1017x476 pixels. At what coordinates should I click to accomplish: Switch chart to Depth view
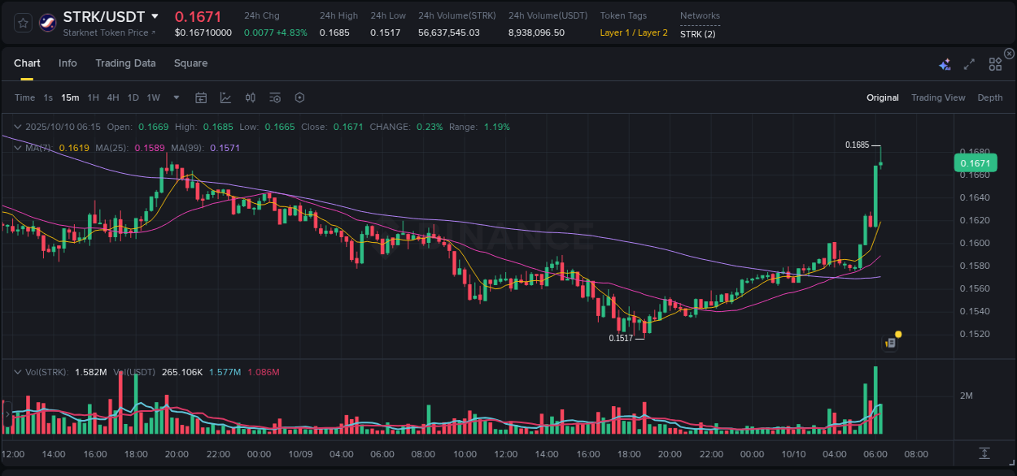coord(989,97)
